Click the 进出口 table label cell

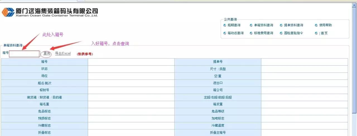click(x=218, y=83)
